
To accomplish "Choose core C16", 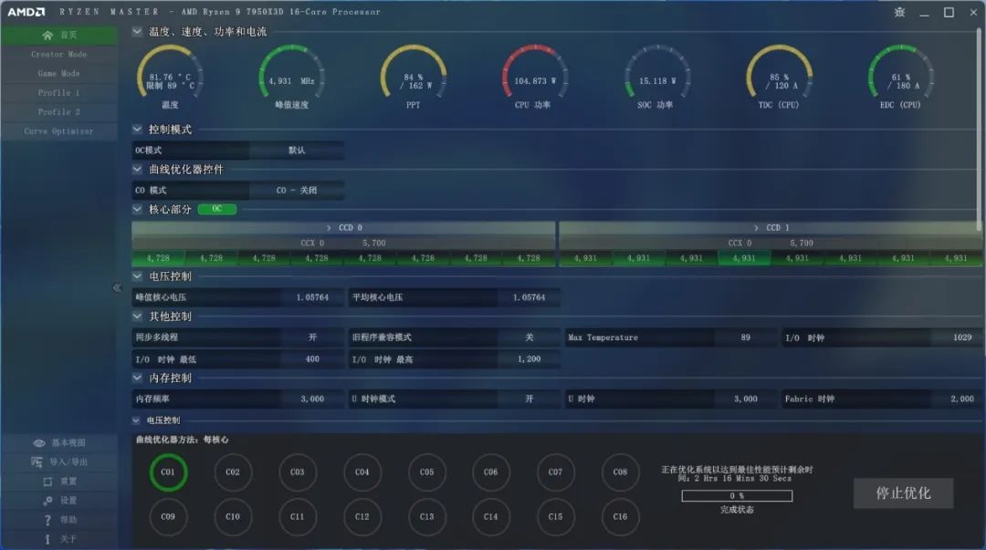I will point(621,516).
